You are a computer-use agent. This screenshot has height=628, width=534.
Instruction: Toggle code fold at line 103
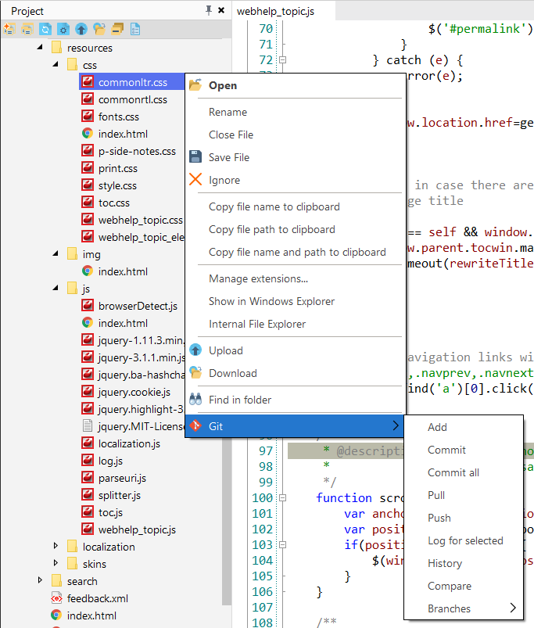(282, 544)
